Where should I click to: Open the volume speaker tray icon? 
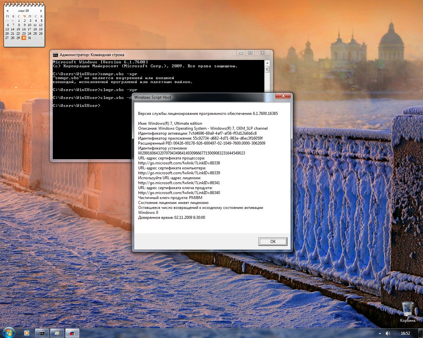[x=388, y=333]
